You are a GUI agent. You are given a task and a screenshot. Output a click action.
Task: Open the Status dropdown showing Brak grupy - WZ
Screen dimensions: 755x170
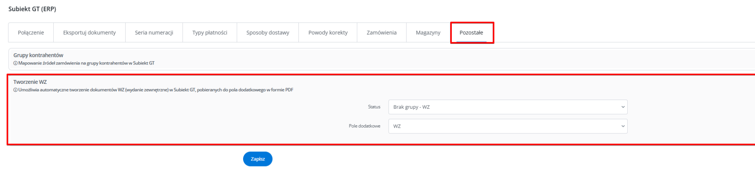(508, 107)
